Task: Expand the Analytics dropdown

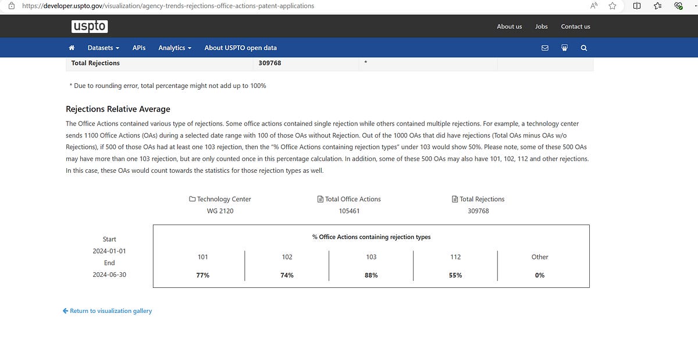Action: pos(174,48)
